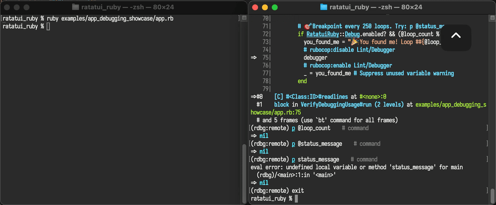Click the 'eval error: undefined local variable' message
496x205 pixels.
pyautogui.click(x=357, y=167)
